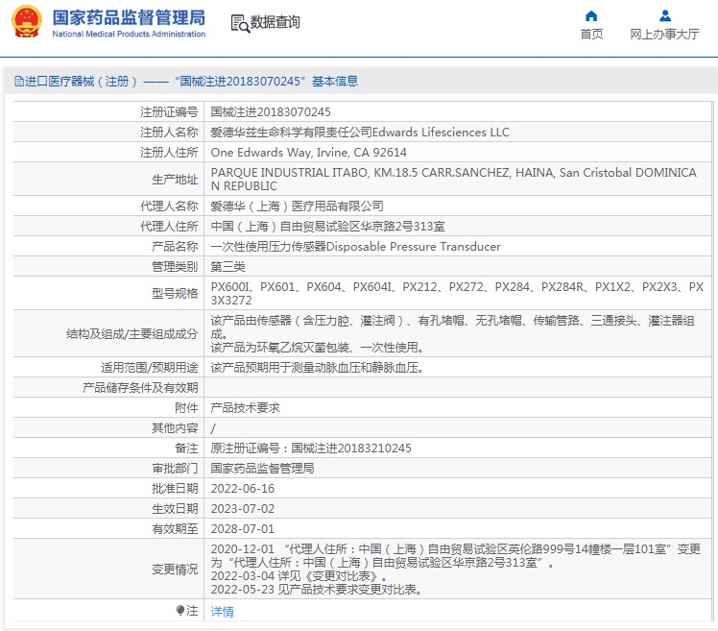Click the 产品储存条件及有效期 label
Viewport: 718px width, 631px height.
[x=140, y=388]
